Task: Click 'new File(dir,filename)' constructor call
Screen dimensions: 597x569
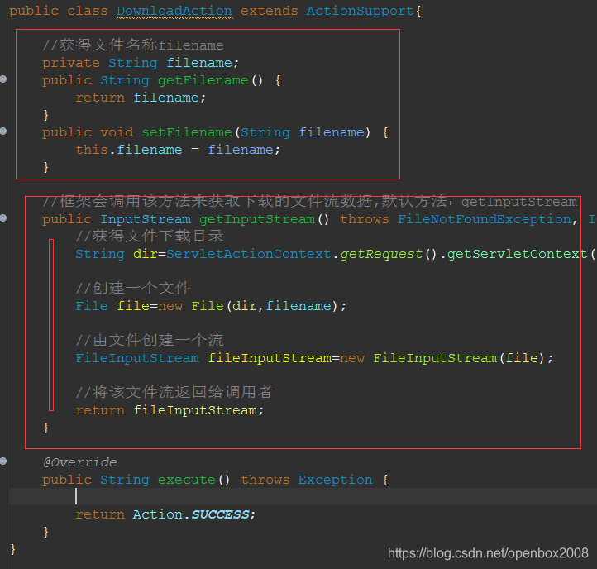Action: pos(248,306)
